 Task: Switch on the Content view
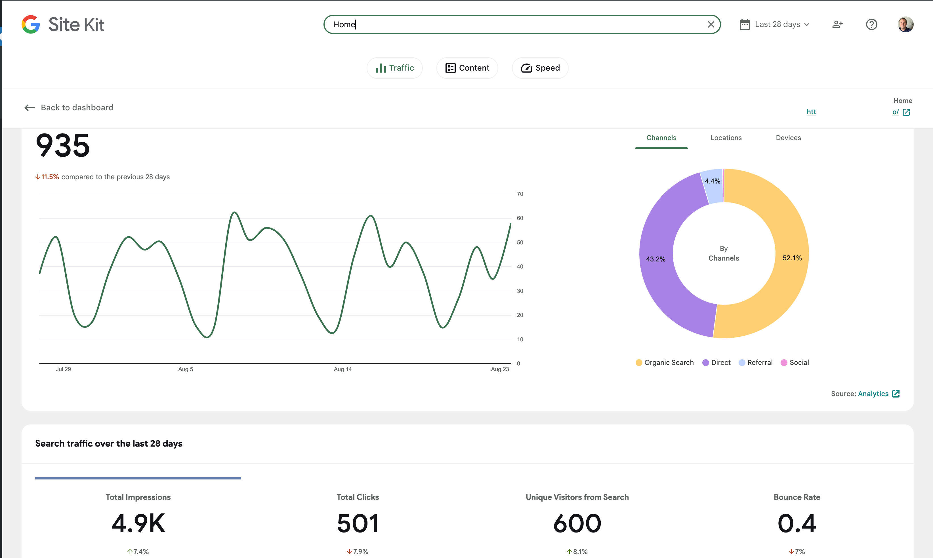tap(467, 68)
